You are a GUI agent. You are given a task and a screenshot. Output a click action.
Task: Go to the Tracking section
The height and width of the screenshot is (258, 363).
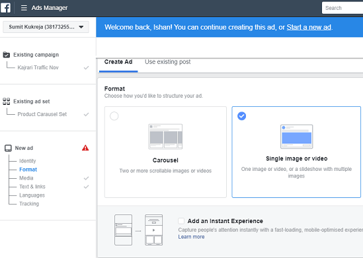(29, 204)
